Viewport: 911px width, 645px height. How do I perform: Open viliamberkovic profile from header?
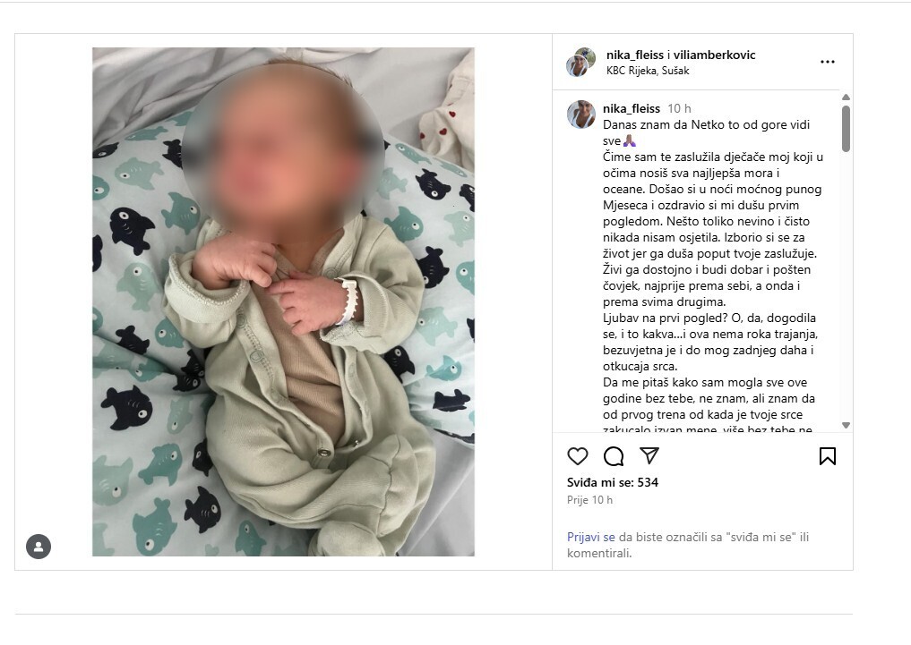pos(715,55)
